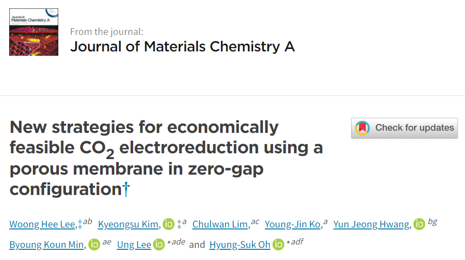
Task: Open author Byoung Koun Min link
Action: [47, 245]
